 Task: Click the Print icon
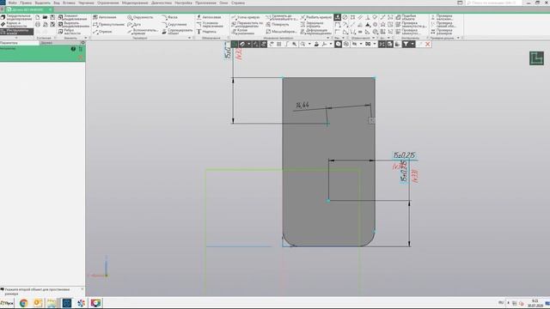38,25
